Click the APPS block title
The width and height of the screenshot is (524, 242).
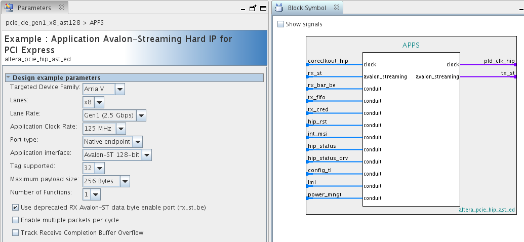point(411,45)
